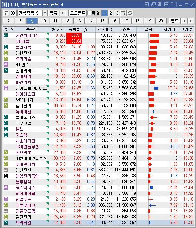Screen dimensions: 196x228
Task: Select stock row 현대리바트
Action: 99,71
